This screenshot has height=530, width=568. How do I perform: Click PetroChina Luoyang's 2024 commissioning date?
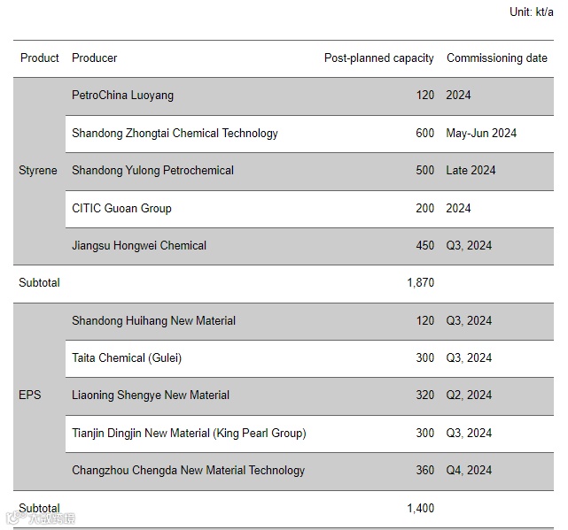coord(458,96)
